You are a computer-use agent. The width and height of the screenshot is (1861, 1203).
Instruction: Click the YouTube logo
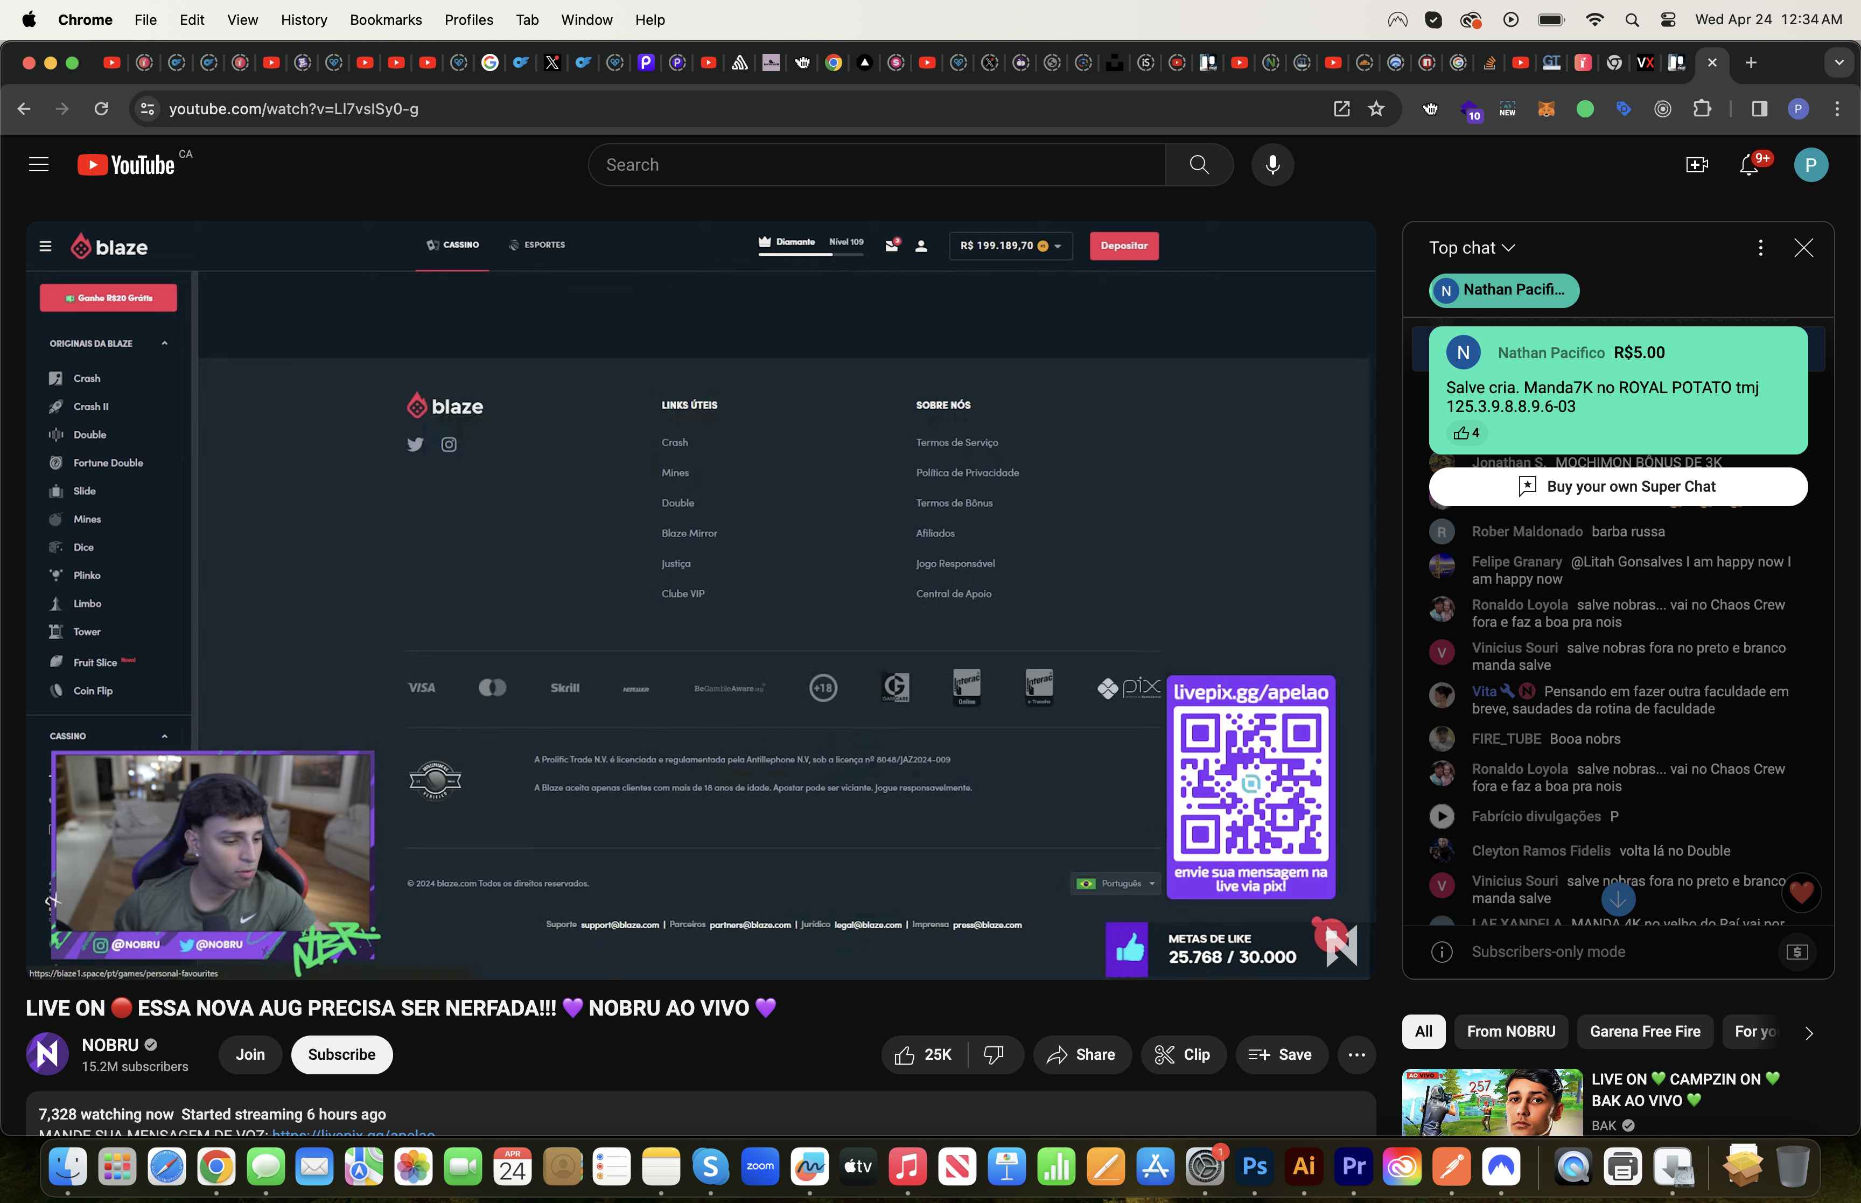125,165
